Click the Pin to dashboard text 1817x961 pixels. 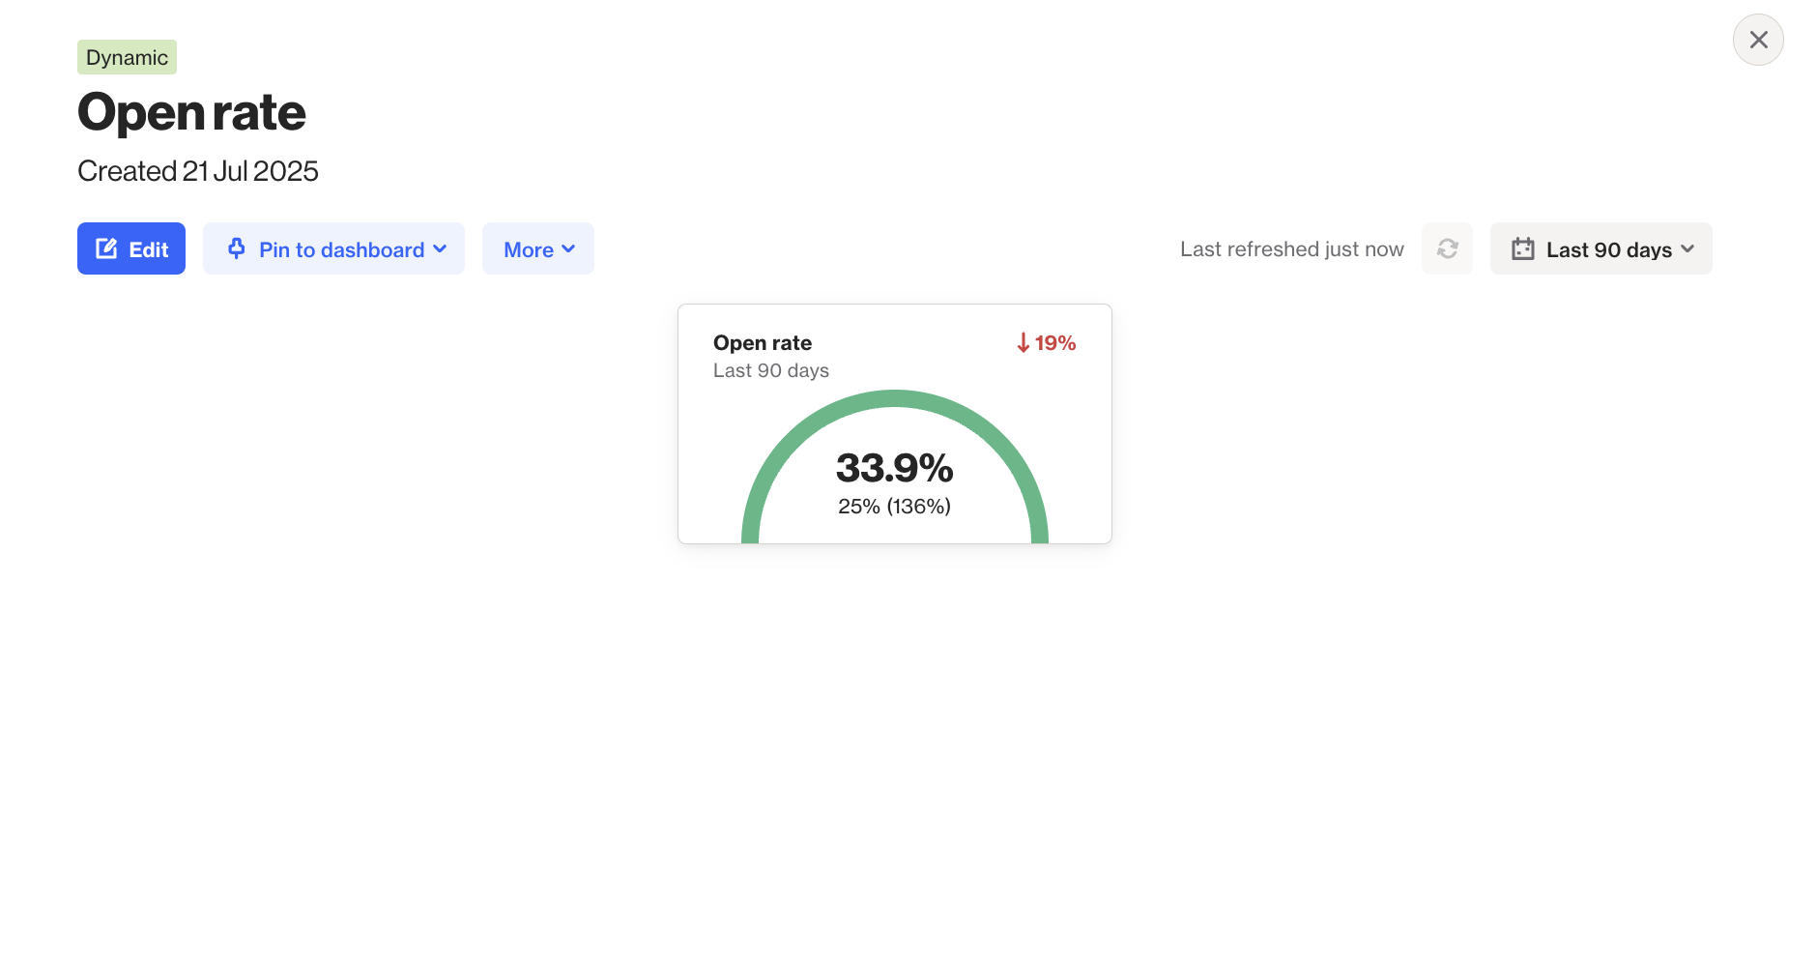click(341, 249)
